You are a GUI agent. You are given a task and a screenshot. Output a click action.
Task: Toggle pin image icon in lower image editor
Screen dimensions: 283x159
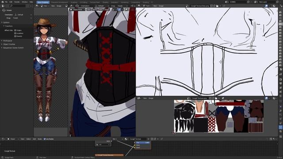coord(223,98)
